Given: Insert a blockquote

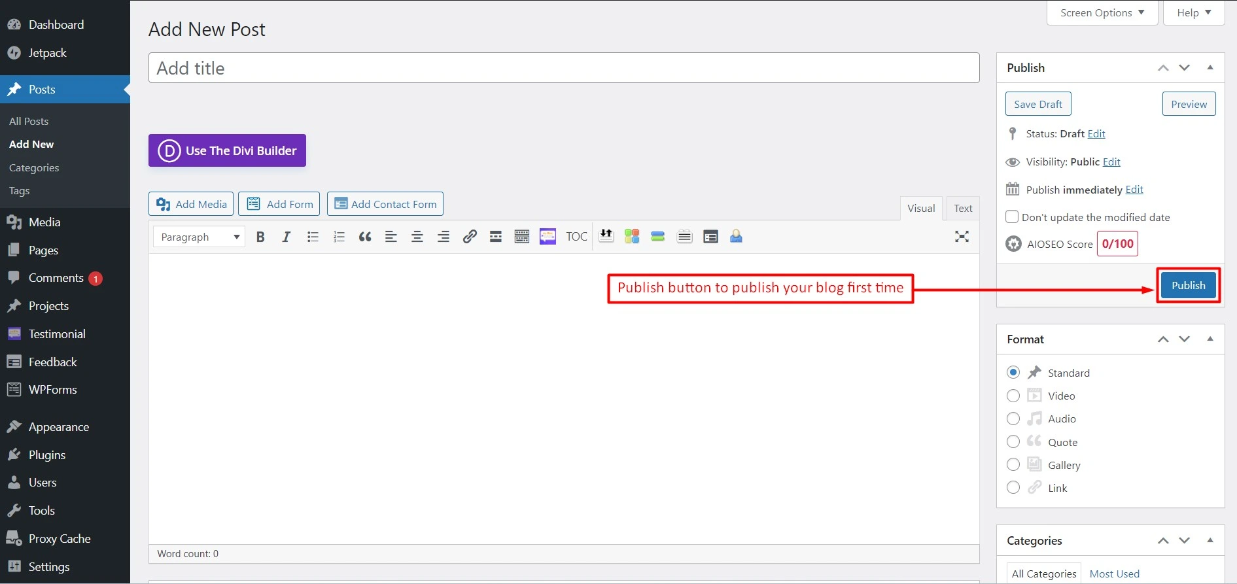Looking at the screenshot, I should tap(365, 237).
